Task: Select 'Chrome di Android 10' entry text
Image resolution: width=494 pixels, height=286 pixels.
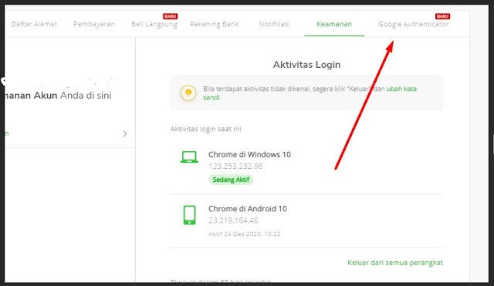Action: click(248, 209)
